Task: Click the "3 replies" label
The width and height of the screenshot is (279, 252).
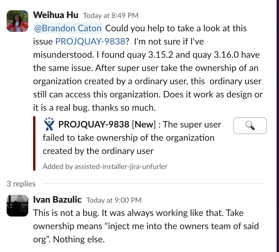Action: tap(21, 184)
